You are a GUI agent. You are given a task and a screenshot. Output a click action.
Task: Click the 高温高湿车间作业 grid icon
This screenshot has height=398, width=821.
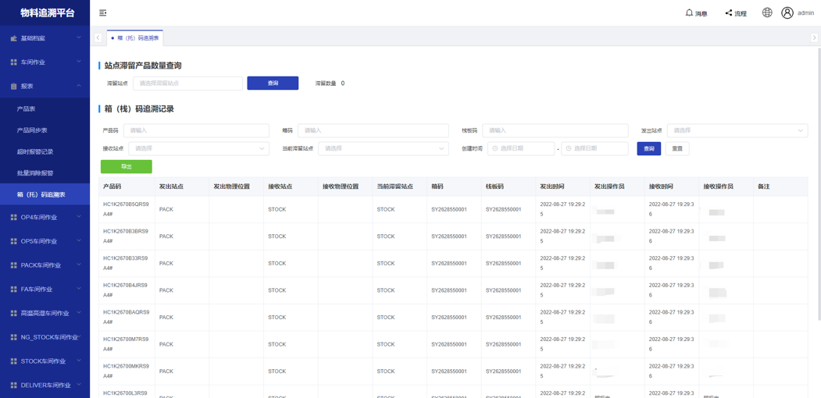point(13,313)
